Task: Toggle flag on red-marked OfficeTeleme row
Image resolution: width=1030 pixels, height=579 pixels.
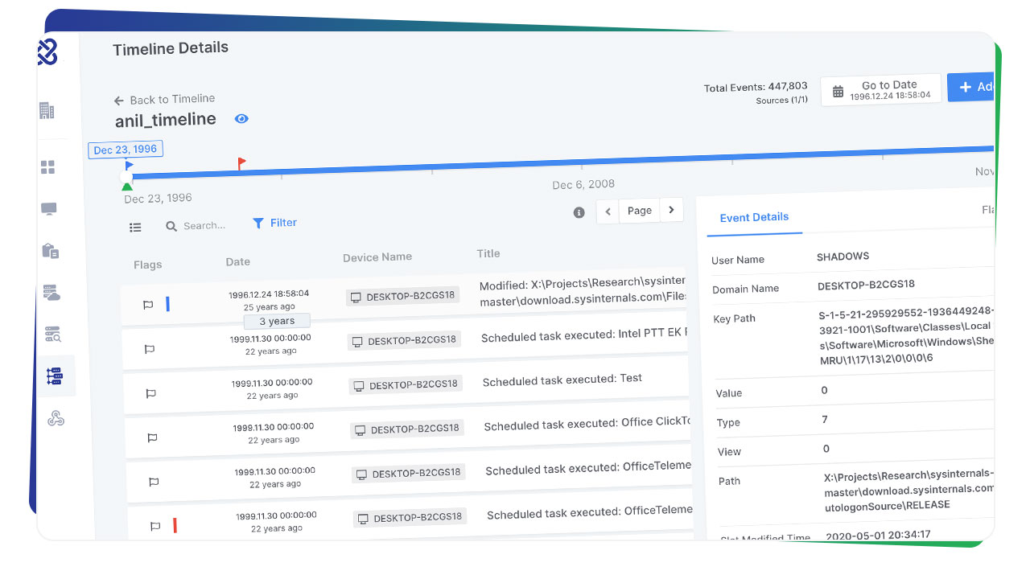Action: point(155,527)
